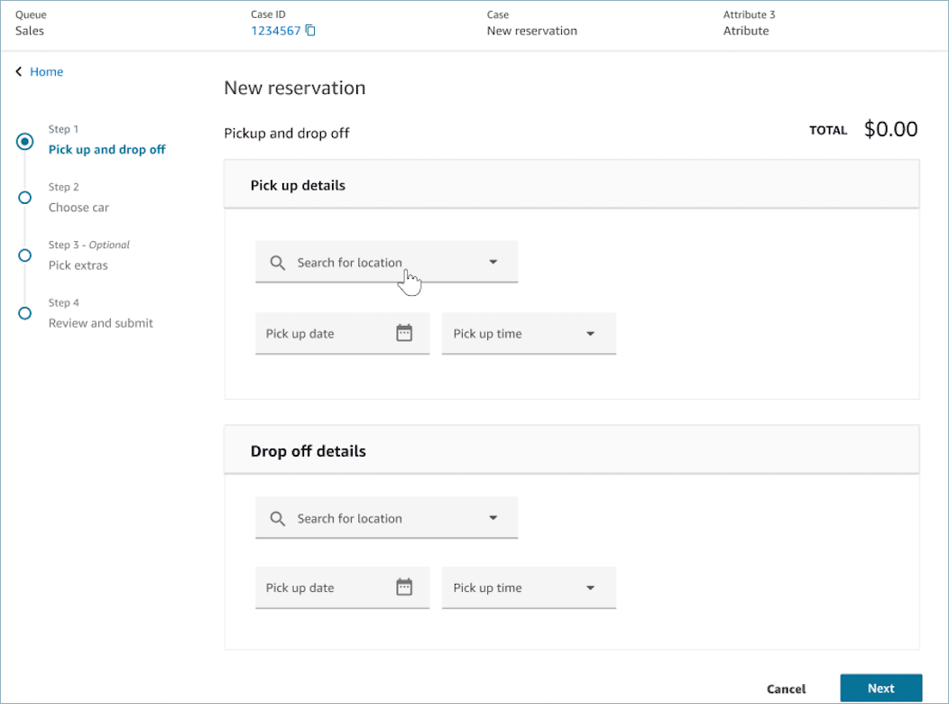Click the Pick up date field in Pick up details
This screenshot has width=949, height=704.
click(343, 334)
